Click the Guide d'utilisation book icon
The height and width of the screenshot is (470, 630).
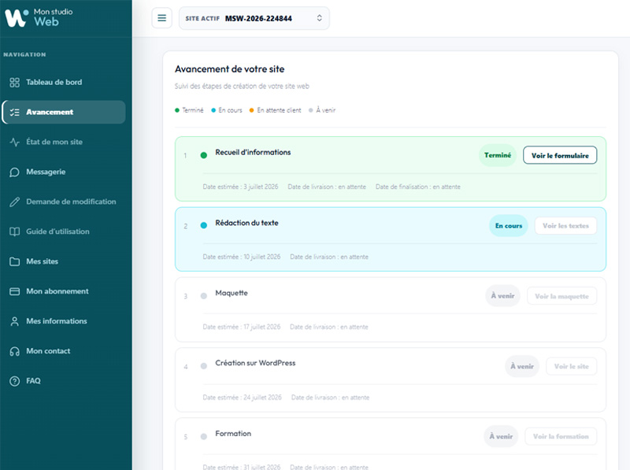coord(14,231)
